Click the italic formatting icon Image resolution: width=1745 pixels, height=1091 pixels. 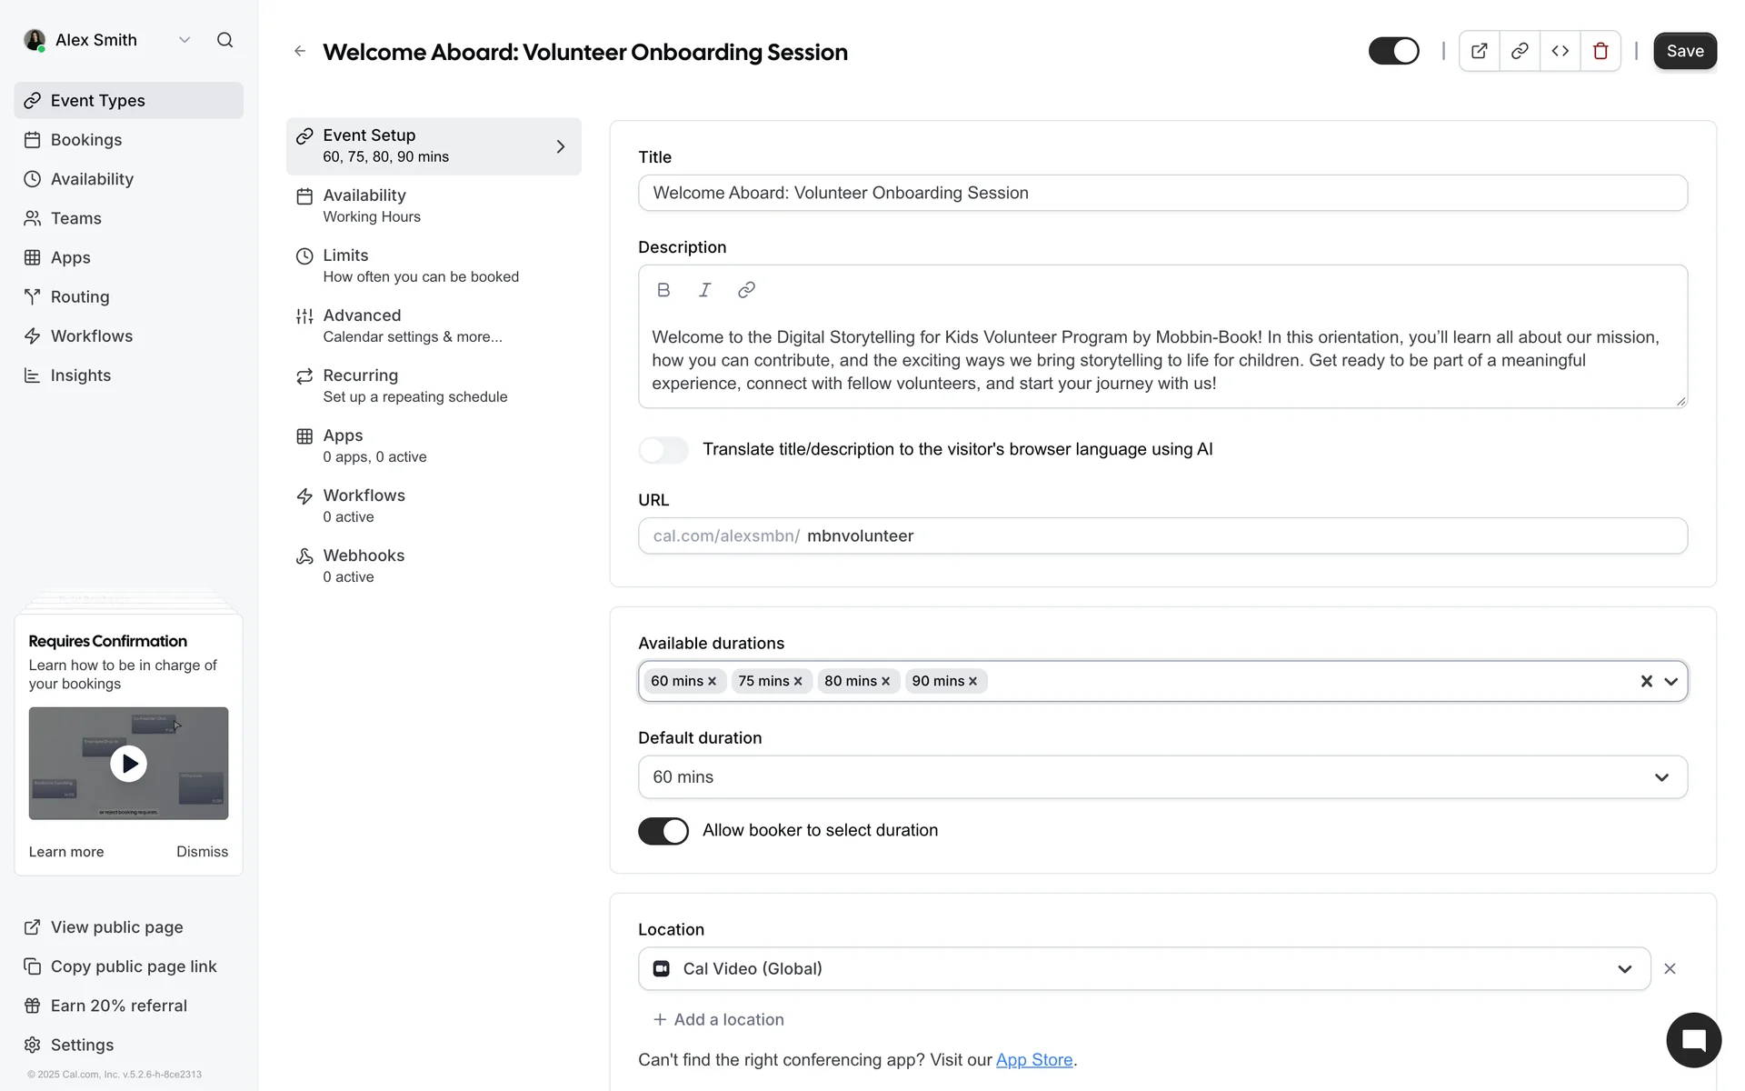point(704,290)
